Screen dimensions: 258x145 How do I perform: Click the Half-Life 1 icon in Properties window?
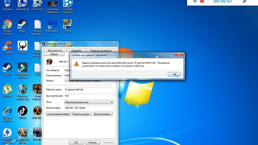(x=49, y=62)
